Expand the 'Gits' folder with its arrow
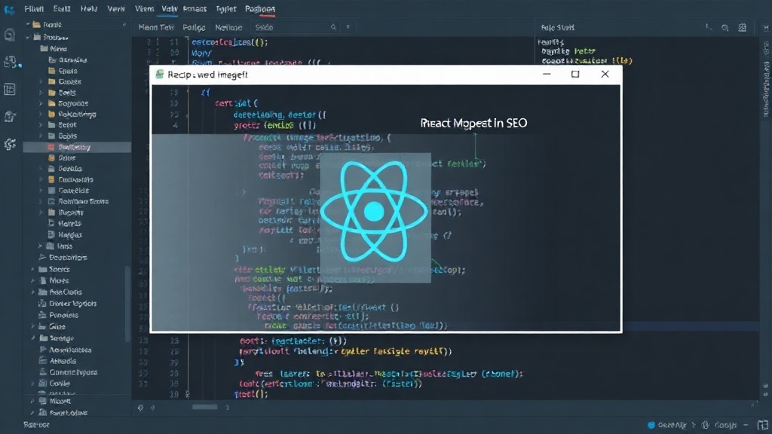772x434 pixels. click(33, 327)
